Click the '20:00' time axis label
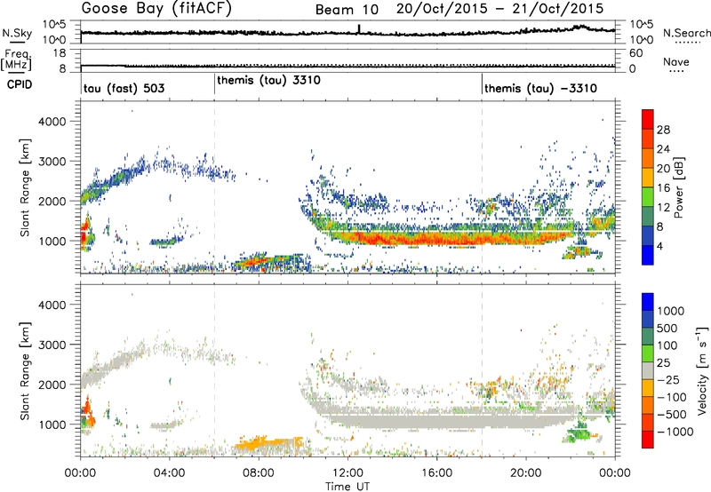Screen dimensions: 711x492 [526, 472]
